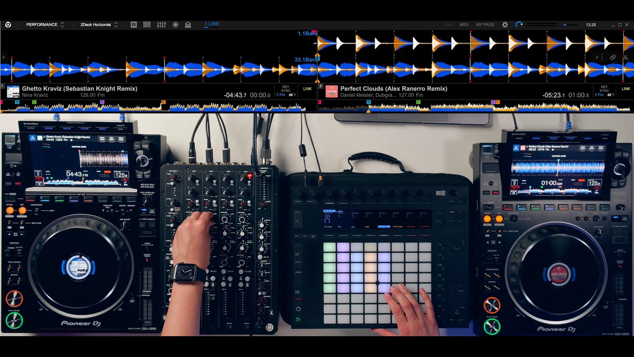Toggle KEY SYNC on deck 2
The width and height of the screenshot is (634, 357).
[604, 89]
